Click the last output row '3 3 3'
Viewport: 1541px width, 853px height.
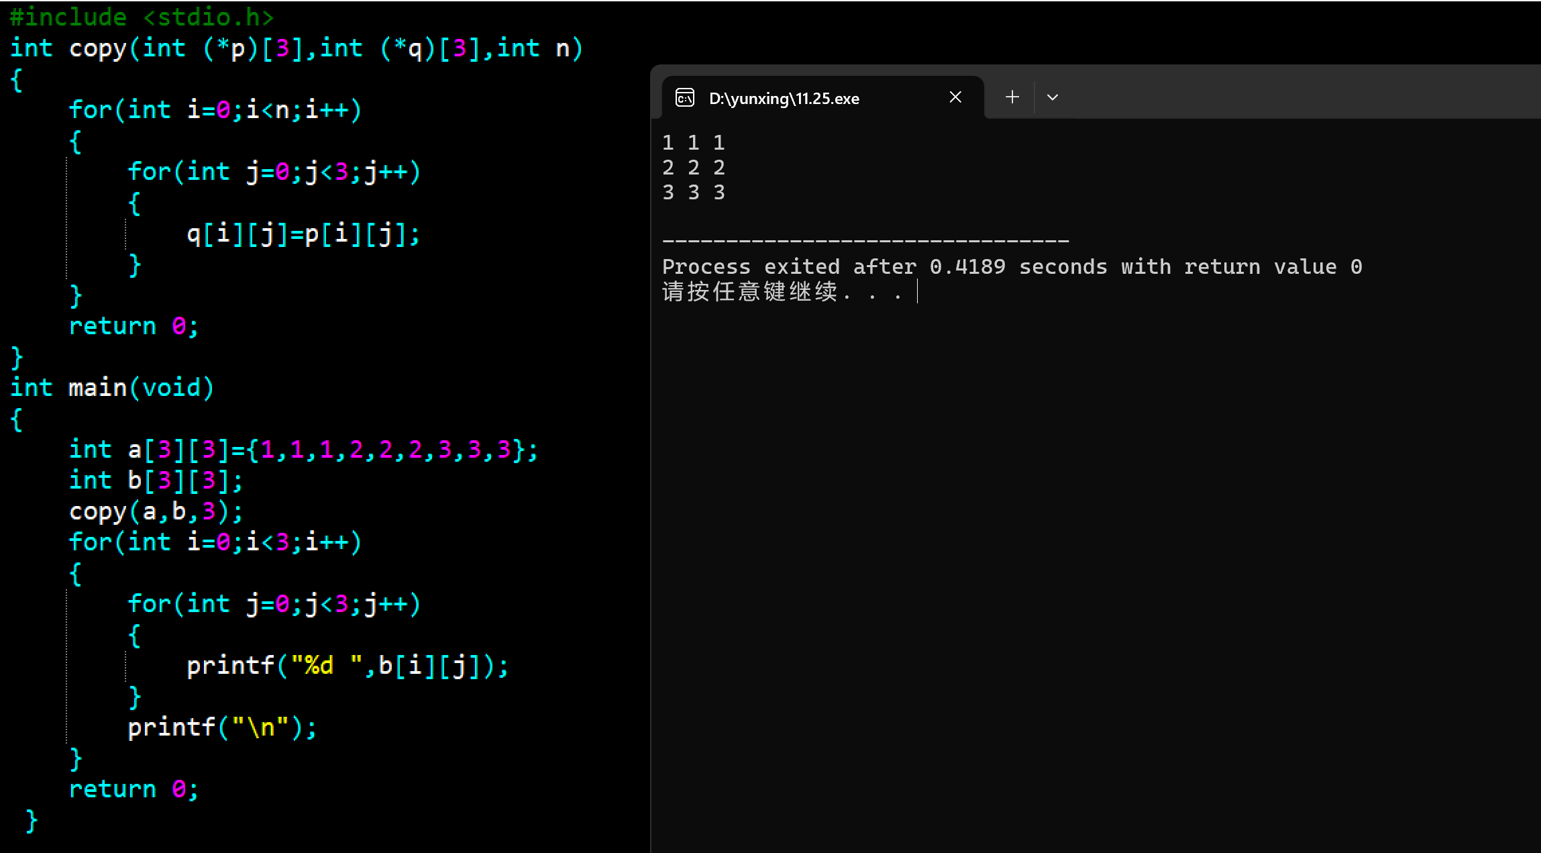click(x=693, y=193)
